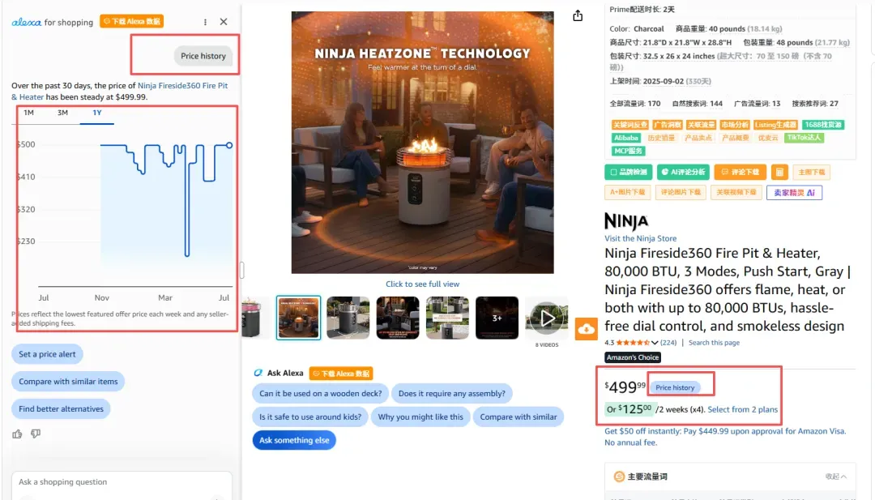Click Compare with similar items suggestion
Image resolution: width=875 pixels, height=500 pixels.
(68, 381)
